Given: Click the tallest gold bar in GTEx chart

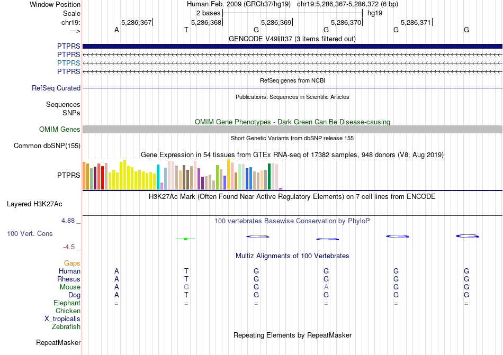Looking at the screenshot, I should click(228, 174).
